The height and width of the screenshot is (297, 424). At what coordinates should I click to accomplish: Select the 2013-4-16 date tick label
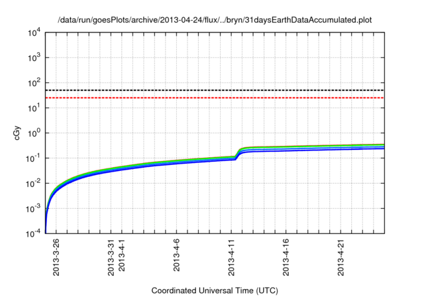tap(288, 255)
